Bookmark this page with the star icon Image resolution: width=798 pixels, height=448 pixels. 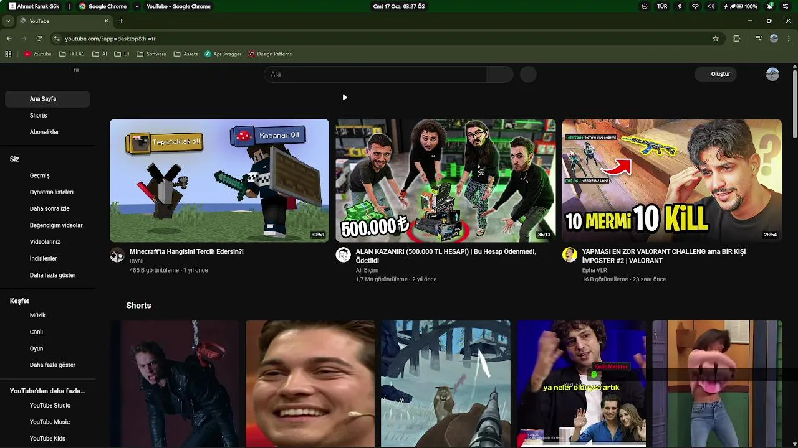coord(716,39)
